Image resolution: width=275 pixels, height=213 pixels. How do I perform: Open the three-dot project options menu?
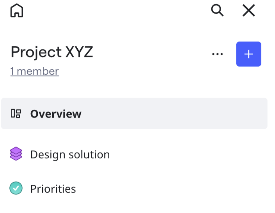tap(217, 54)
